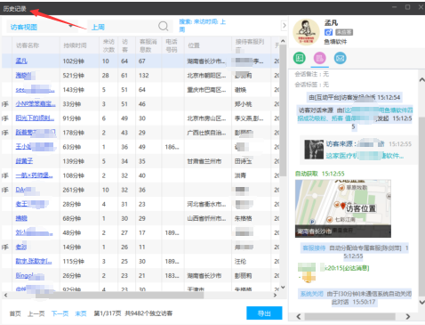Click the magnifier search icon
Screen dimensions: 425x325
tap(164, 26)
